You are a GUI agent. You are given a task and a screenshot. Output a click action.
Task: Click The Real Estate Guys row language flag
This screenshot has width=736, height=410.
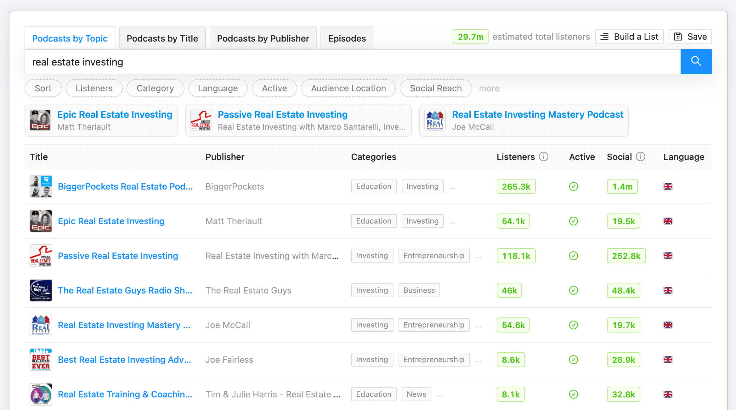pyautogui.click(x=668, y=290)
